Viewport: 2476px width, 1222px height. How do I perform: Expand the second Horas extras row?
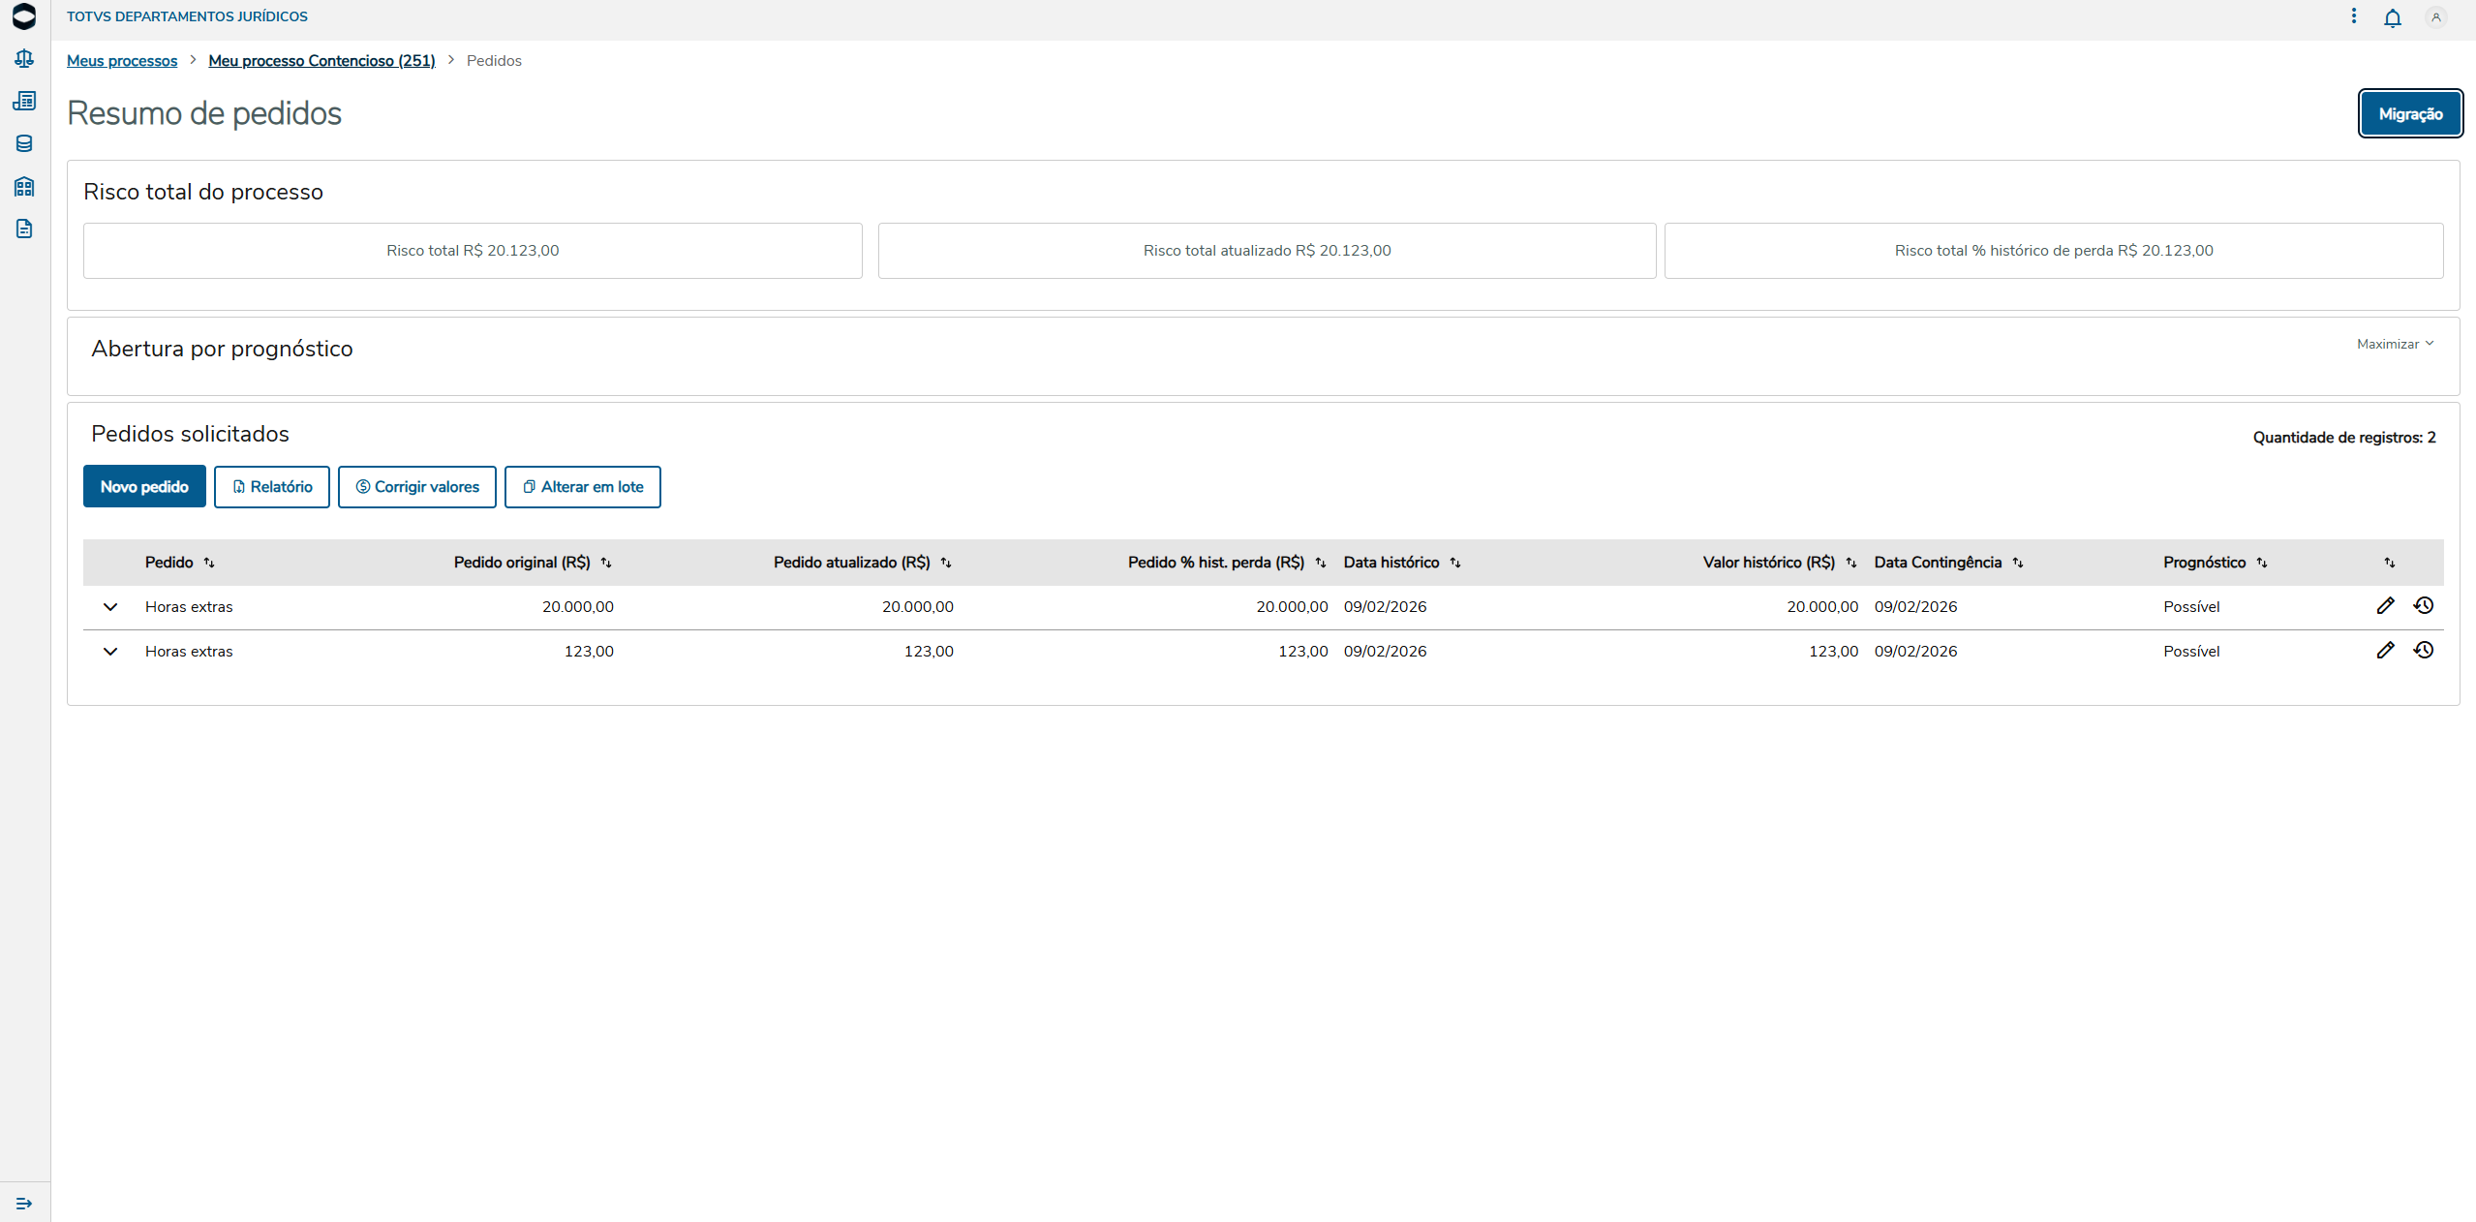click(x=110, y=652)
